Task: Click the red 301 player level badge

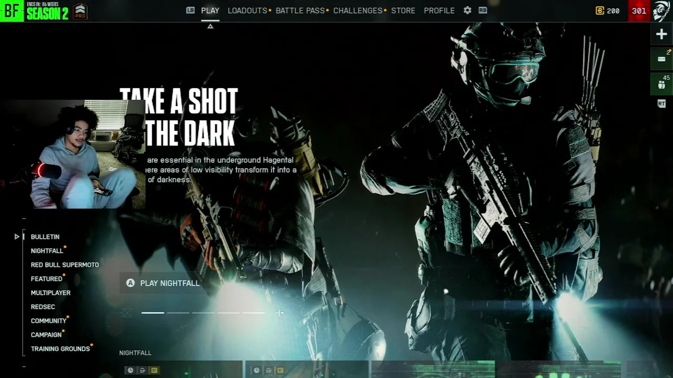Action: 639,10
